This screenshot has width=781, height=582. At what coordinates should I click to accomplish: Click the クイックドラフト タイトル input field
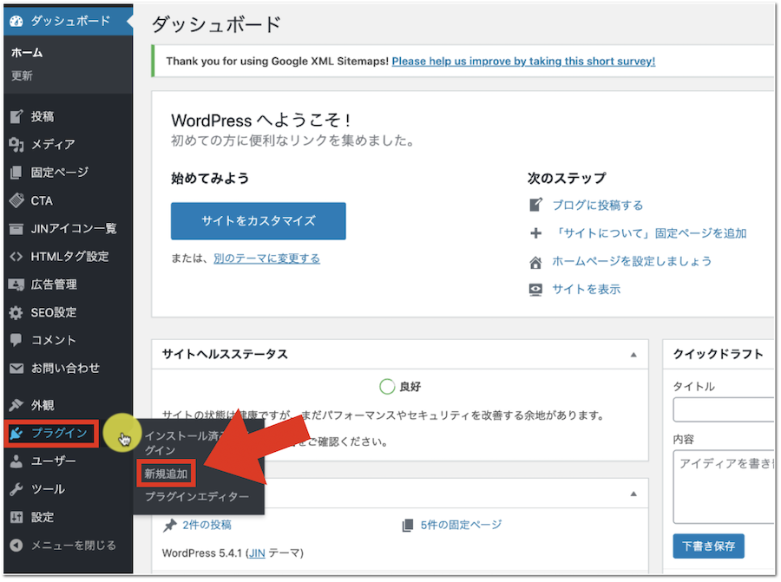724,409
